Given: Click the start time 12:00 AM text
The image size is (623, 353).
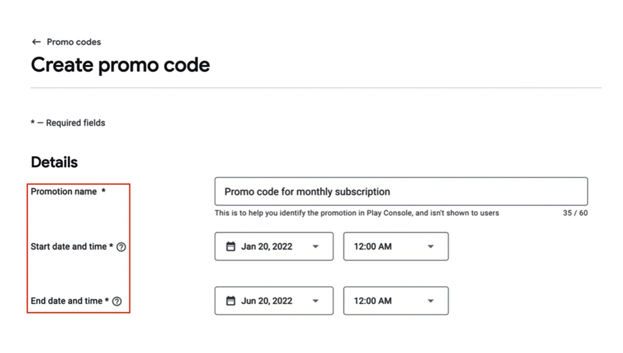Looking at the screenshot, I should pos(372,247).
